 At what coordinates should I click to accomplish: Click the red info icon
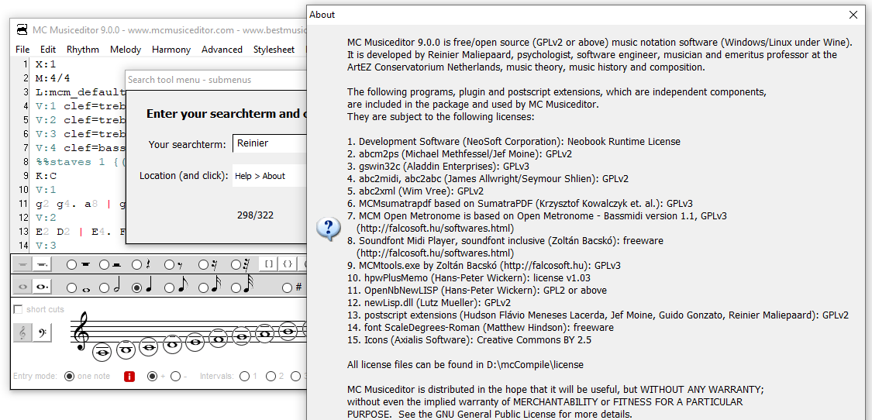129,377
